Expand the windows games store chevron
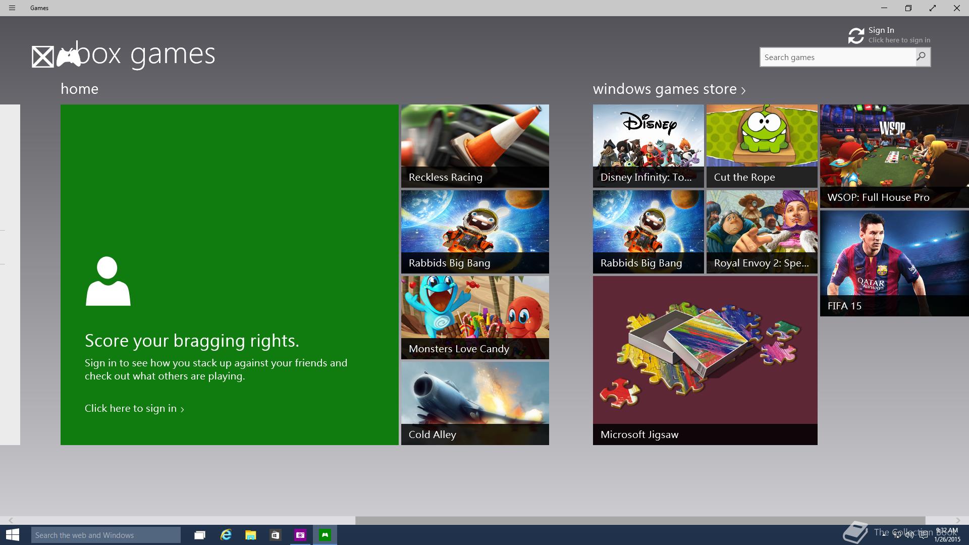This screenshot has height=545, width=969. [x=743, y=90]
